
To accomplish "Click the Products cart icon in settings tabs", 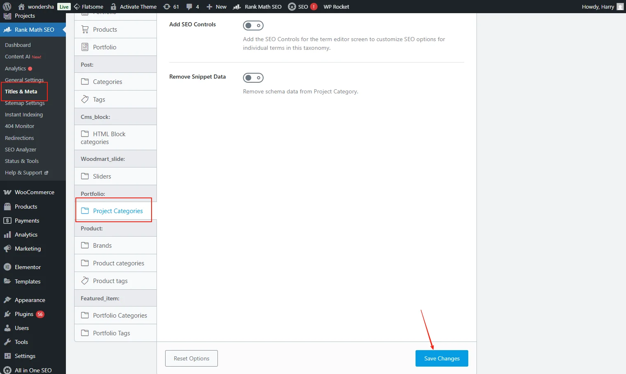I will click(x=85, y=30).
